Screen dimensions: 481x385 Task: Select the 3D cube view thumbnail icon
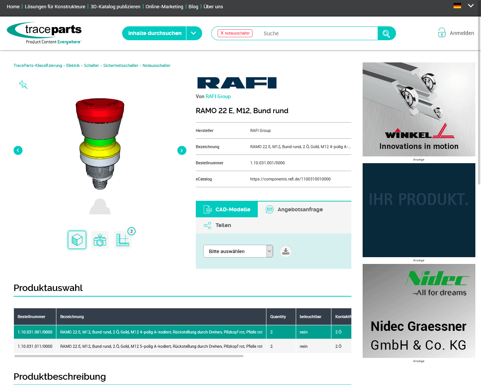coord(77,240)
